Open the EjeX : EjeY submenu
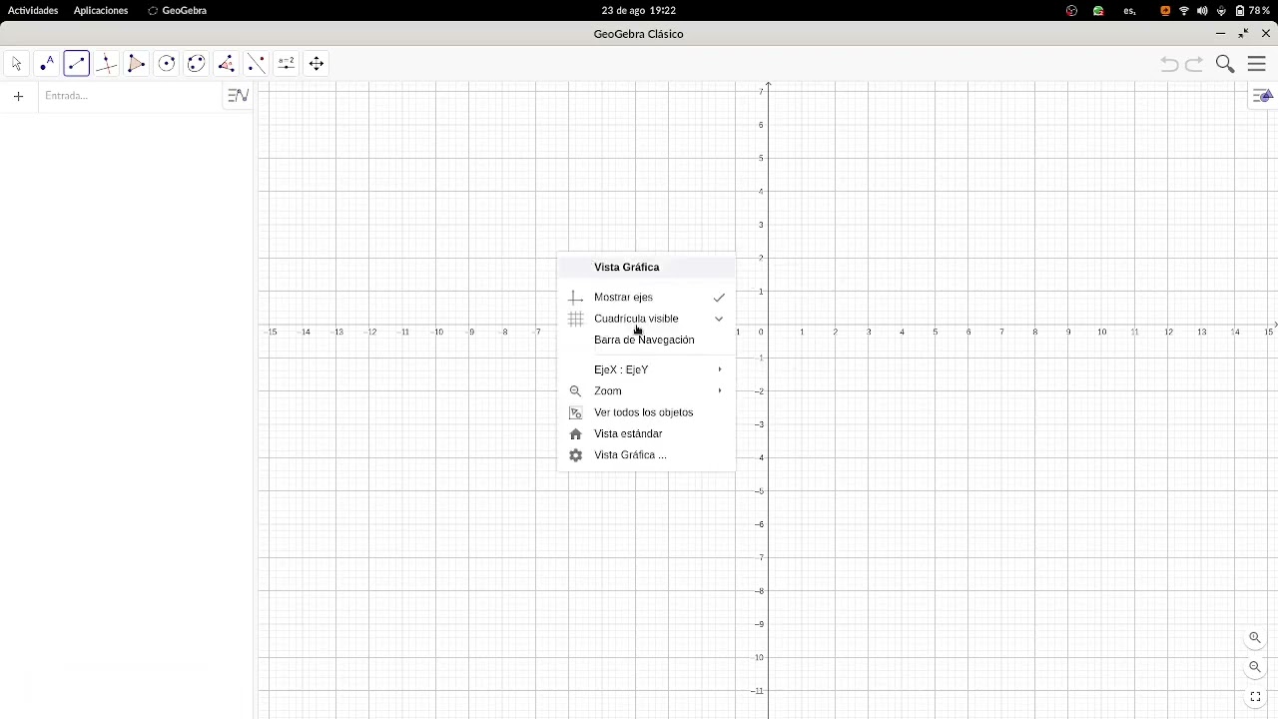Image resolution: width=1278 pixels, height=719 pixels. pyautogui.click(x=646, y=369)
